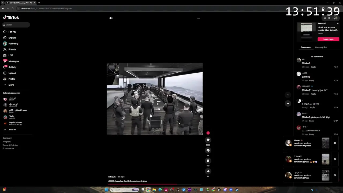343x193 pixels.
Task: Open the Muvxn mention notification thumbnail
Action: point(325,143)
